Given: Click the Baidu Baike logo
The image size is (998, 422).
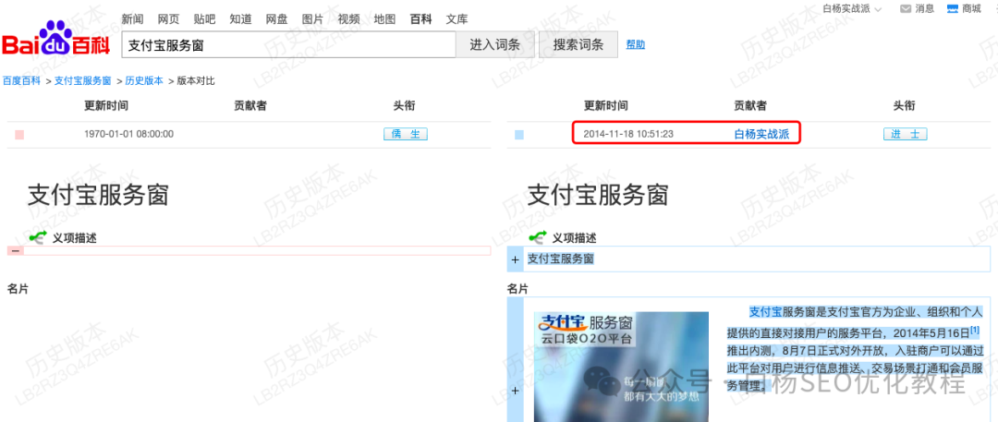Looking at the screenshot, I should tap(56, 39).
